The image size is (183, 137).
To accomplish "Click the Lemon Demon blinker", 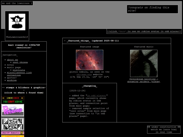I will pyautogui.click(x=13, y=98).
